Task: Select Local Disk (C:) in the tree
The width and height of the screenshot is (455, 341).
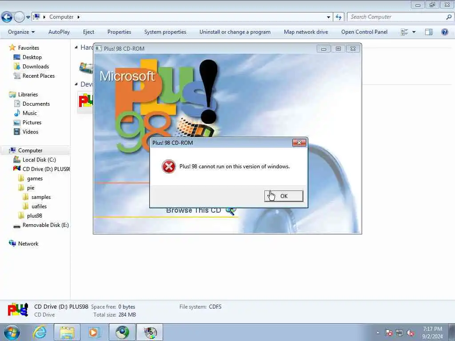Action: (x=39, y=160)
